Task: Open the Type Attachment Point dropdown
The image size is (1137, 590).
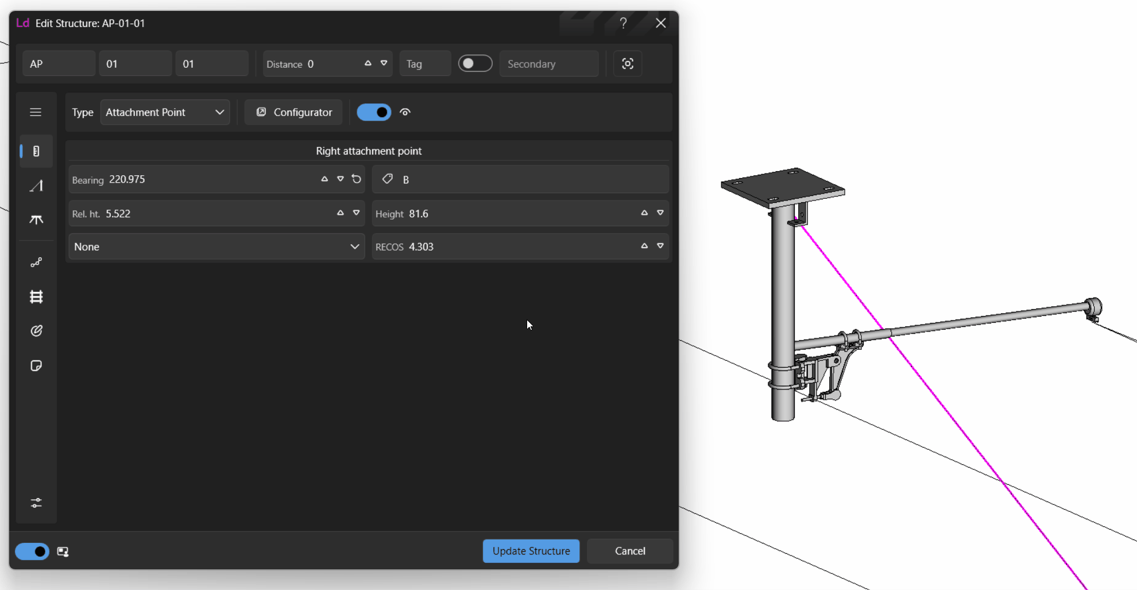Action: (165, 112)
